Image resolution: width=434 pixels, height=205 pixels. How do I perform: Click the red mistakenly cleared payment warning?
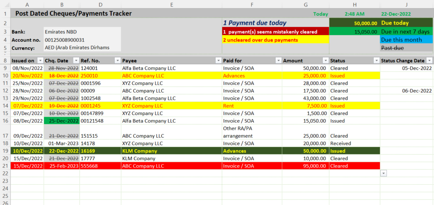point(275,32)
